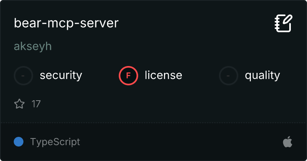This screenshot has height=161, width=307.
Task: Click the star count 17
Action: [x=36, y=104]
